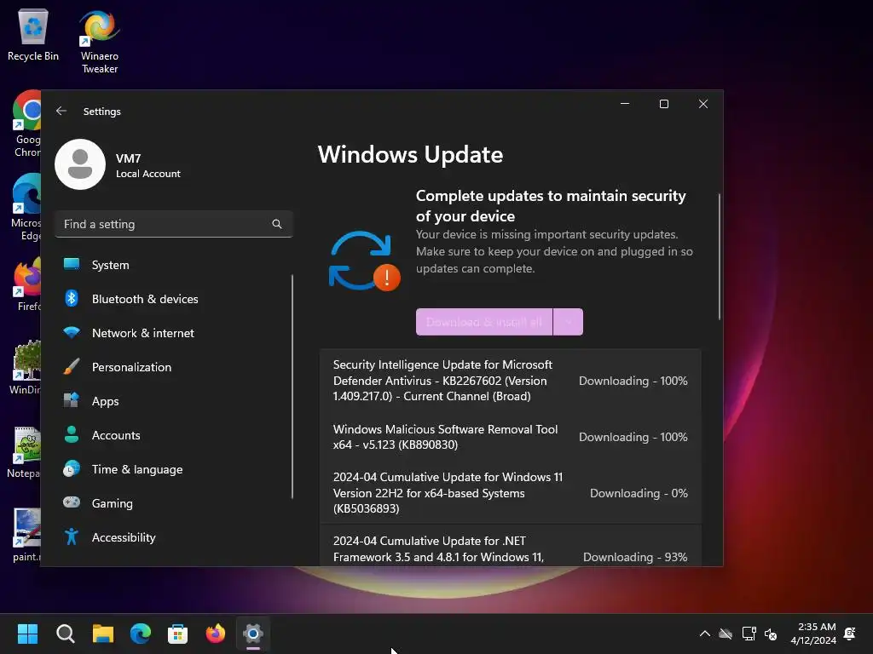The width and height of the screenshot is (873, 654).
Task: Select the Security Intelligence Update KB2267602 row
Action: 511,381
